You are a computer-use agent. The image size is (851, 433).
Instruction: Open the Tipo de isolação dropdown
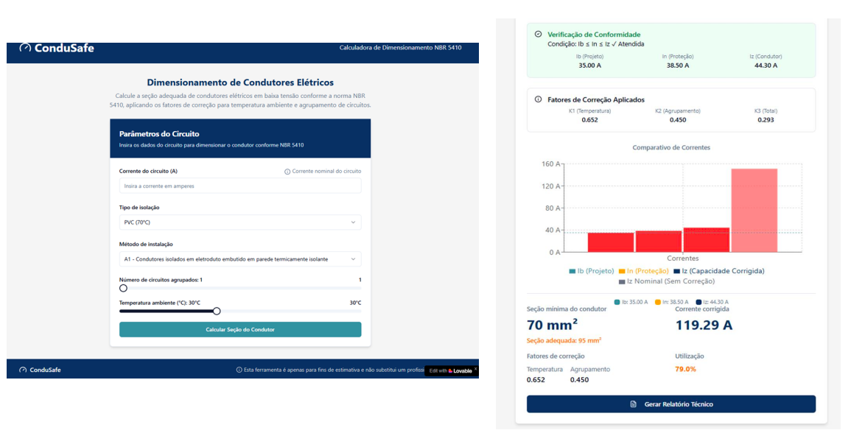coord(240,222)
